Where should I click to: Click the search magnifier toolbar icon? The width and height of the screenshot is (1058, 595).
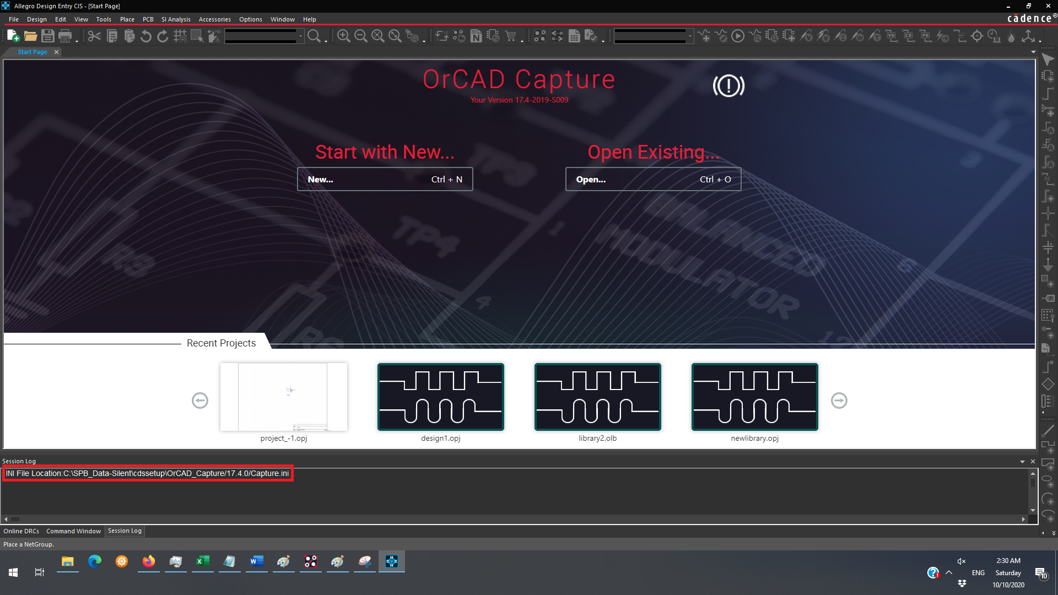[314, 36]
